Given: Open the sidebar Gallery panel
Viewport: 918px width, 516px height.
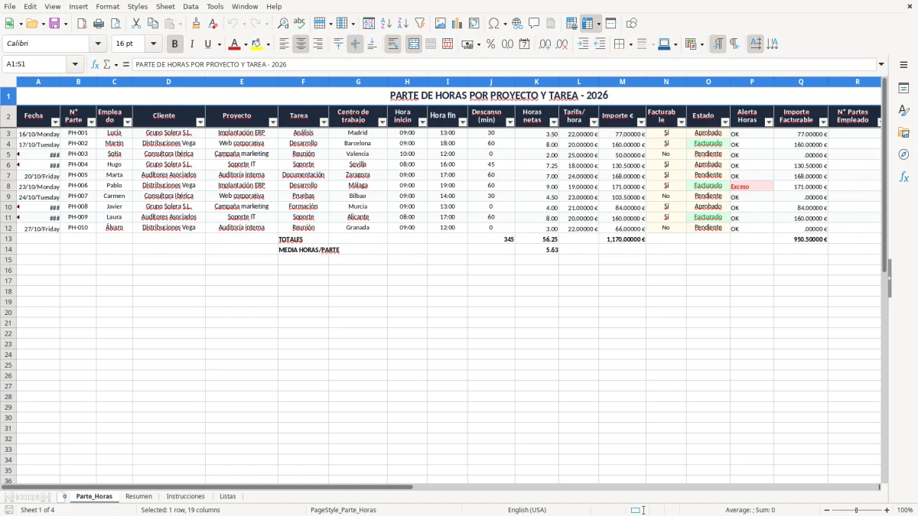Looking at the screenshot, I should point(903,132).
